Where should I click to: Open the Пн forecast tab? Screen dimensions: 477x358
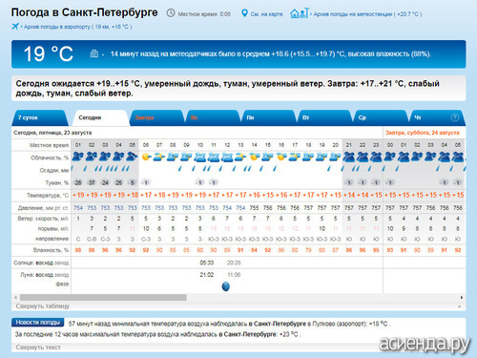click(268, 117)
